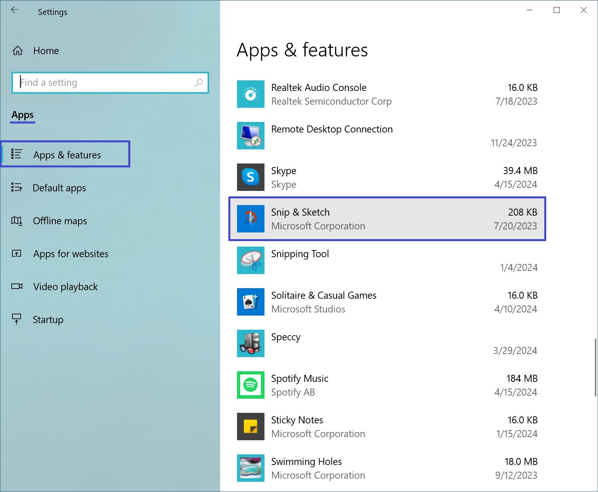Click the Skype app icon
598x492 pixels.
(250, 177)
